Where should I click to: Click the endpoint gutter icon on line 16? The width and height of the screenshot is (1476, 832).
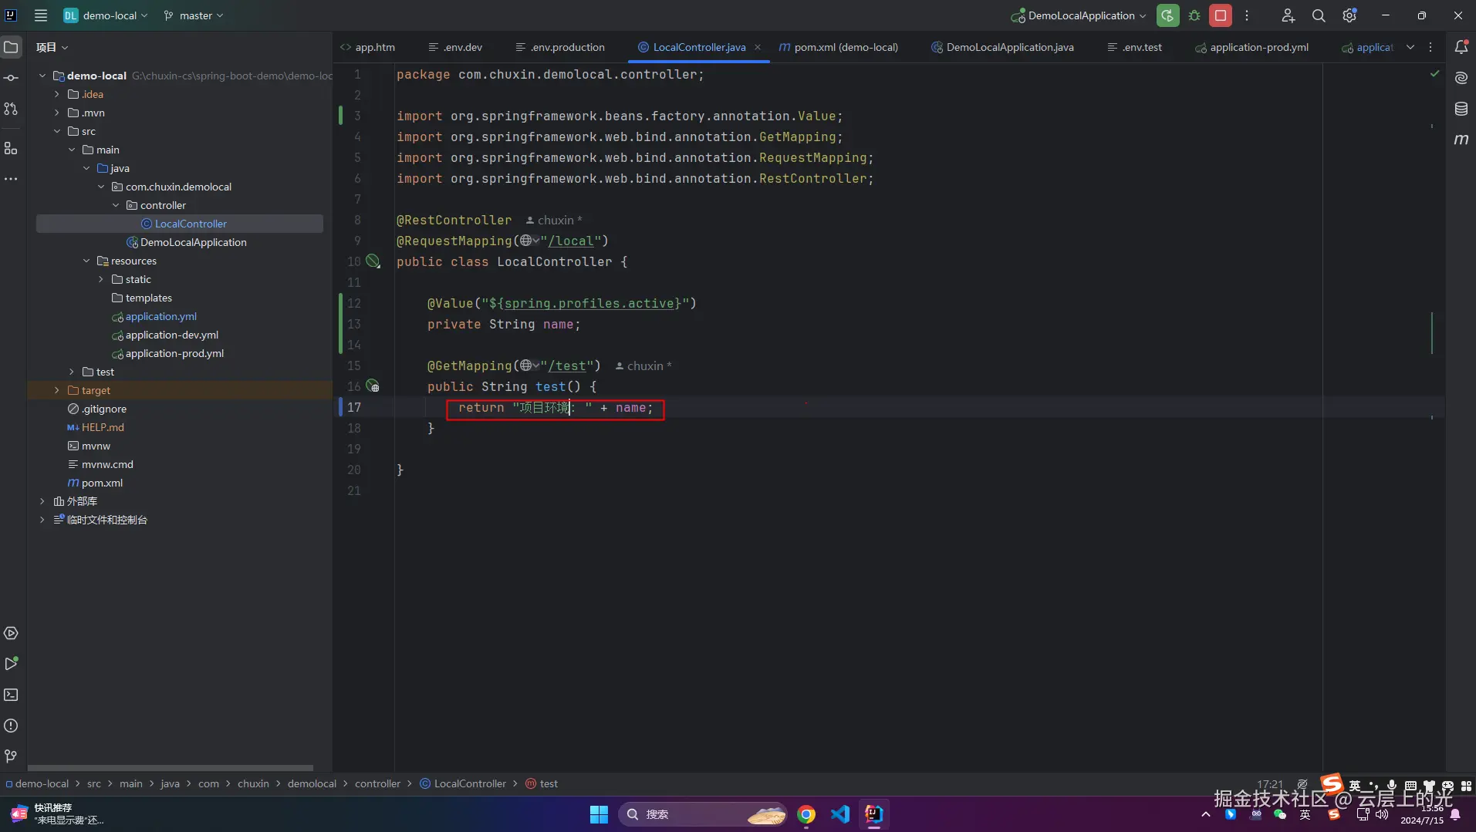(x=373, y=386)
